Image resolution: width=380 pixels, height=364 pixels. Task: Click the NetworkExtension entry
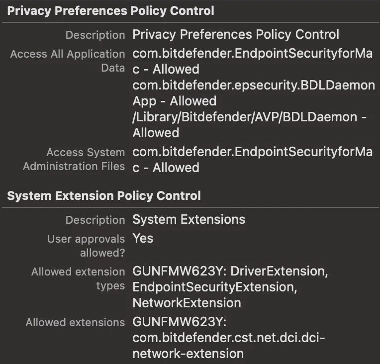coord(187,303)
